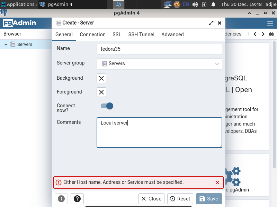Viewport: 277px width, 207px height.
Task: Open the power manager battery icon
Action: (x=204, y=4)
